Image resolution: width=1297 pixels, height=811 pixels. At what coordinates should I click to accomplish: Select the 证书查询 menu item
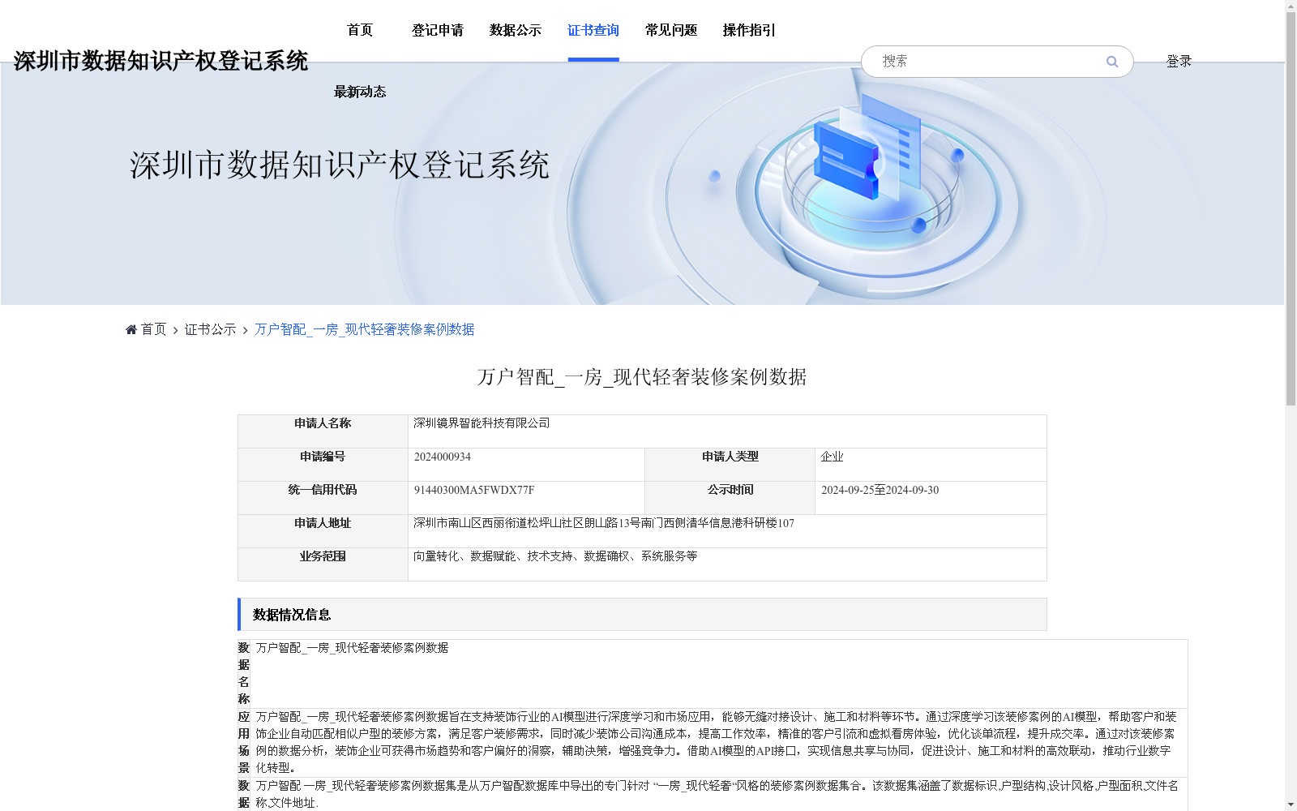593,30
